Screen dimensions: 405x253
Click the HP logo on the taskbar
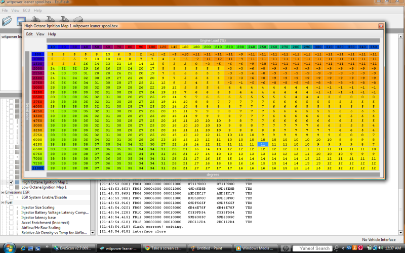[286, 248]
